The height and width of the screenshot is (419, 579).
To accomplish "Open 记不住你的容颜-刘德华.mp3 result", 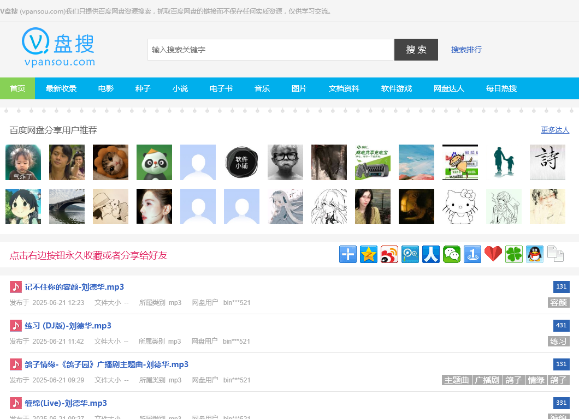I will click(x=74, y=287).
